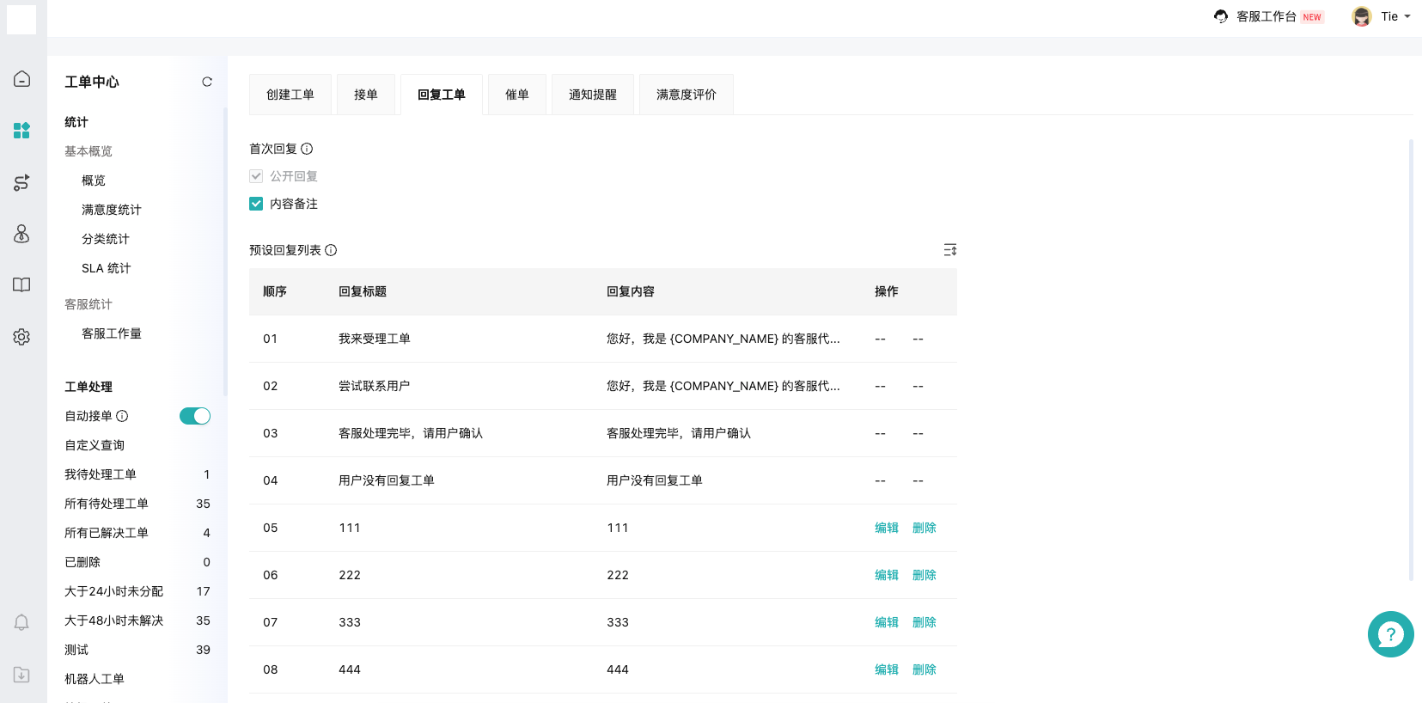Switch to the 接单 tab
1422x703 pixels.
click(x=366, y=95)
